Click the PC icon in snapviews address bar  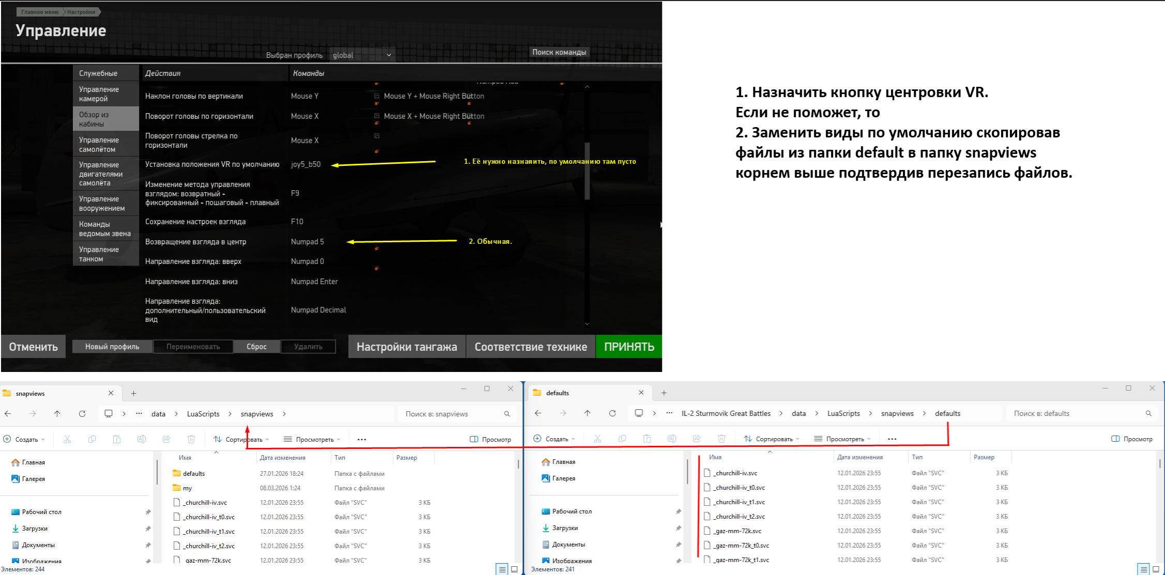click(109, 414)
